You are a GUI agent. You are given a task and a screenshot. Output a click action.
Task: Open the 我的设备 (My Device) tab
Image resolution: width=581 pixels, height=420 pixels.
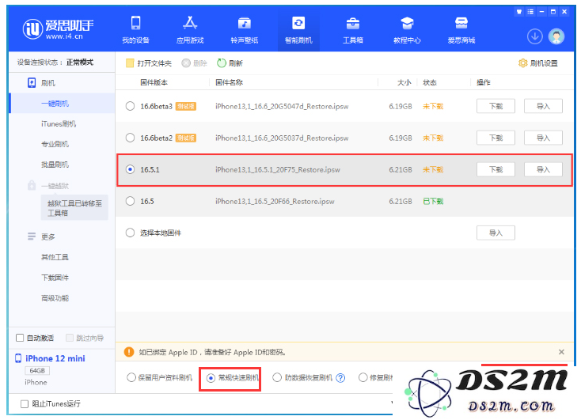[x=135, y=30]
